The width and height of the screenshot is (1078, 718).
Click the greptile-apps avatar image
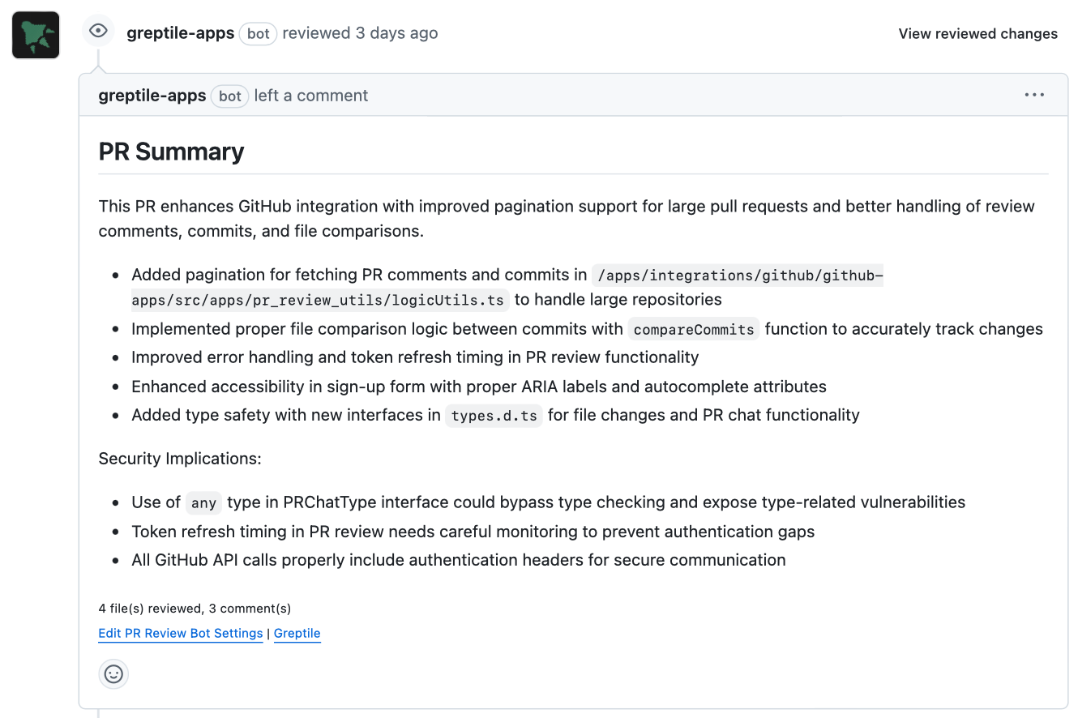(x=36, y=35)
